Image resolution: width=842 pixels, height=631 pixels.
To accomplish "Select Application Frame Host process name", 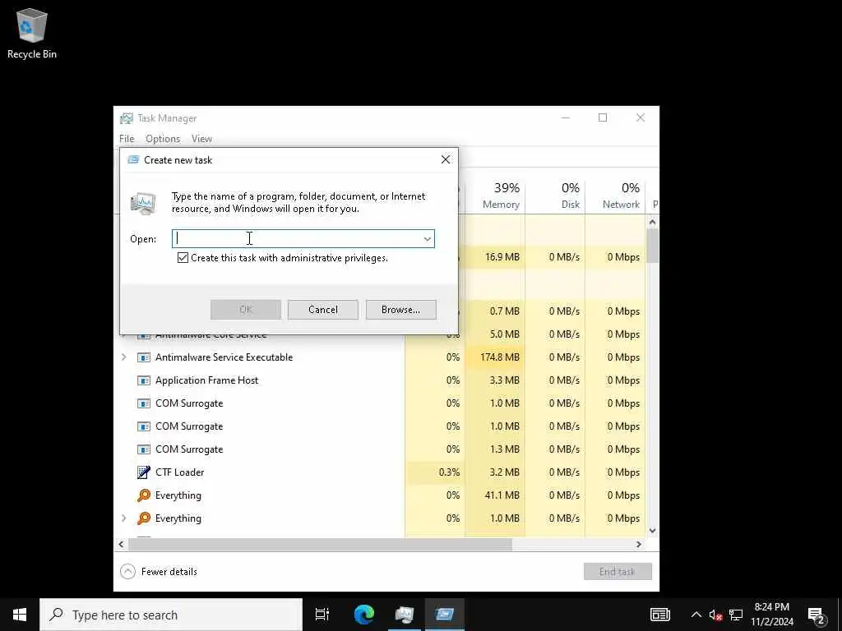I will [206, 380].
